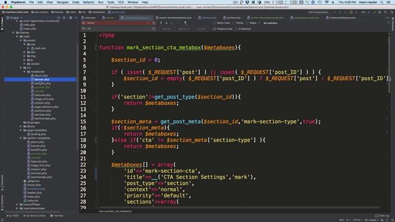Toggle the In Selection checkbox
395x222 pixels.
point(236,29)
